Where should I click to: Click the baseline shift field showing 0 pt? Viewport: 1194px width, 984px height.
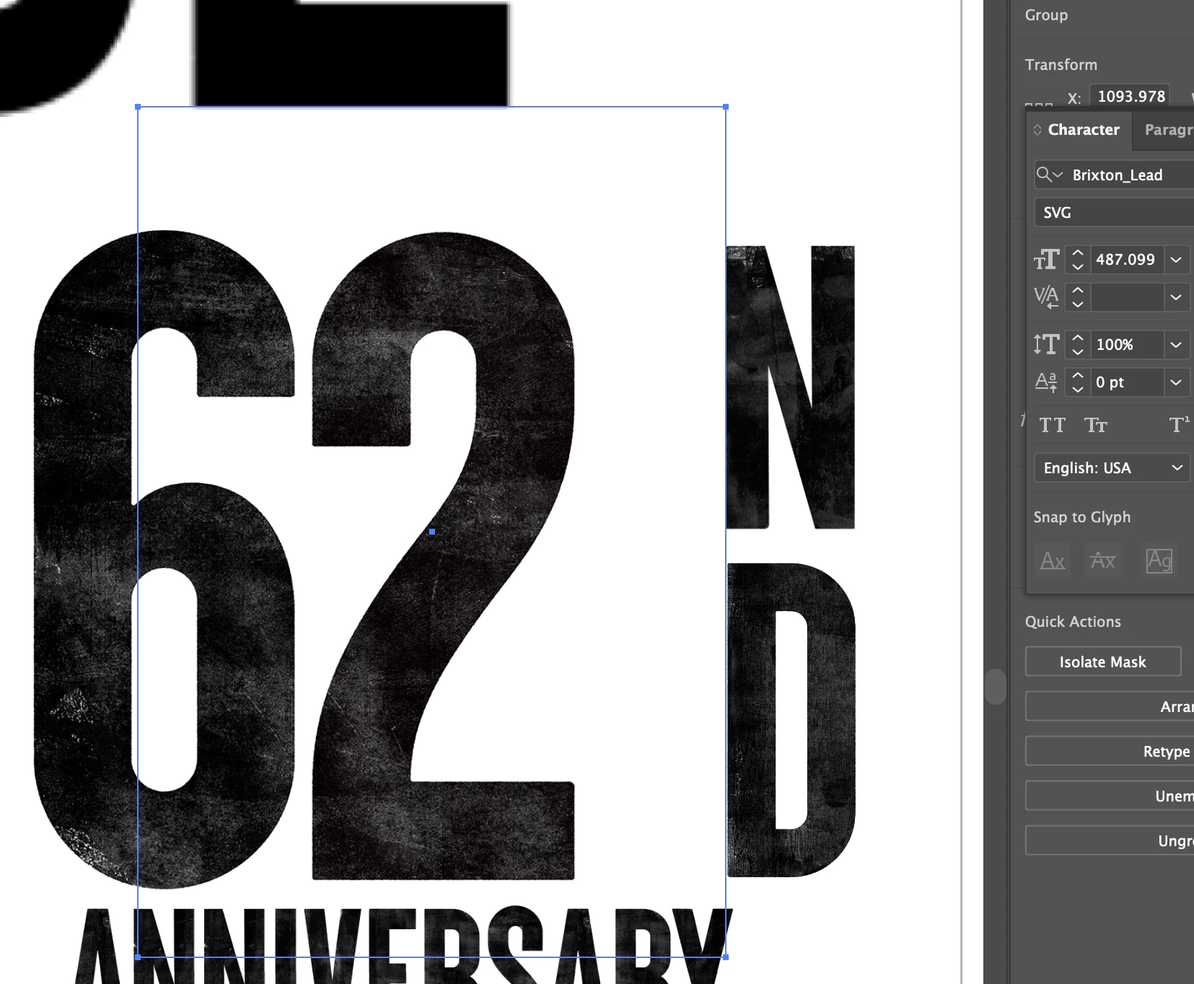click(x=1127, y=382)
